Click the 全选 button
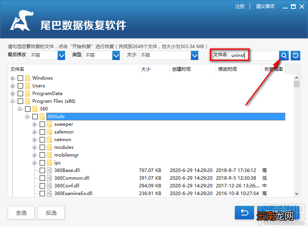Viewport: 308px width, 227px height. pyautogui.click(x=21, y=213)
